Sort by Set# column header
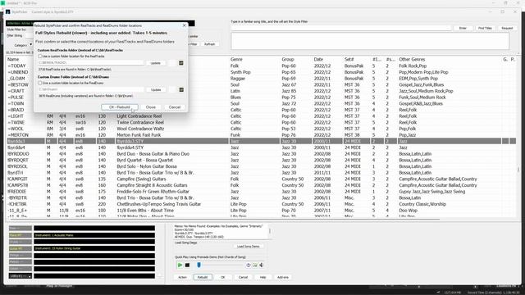Screen dimensions: 525x295 tap(349, 59)
